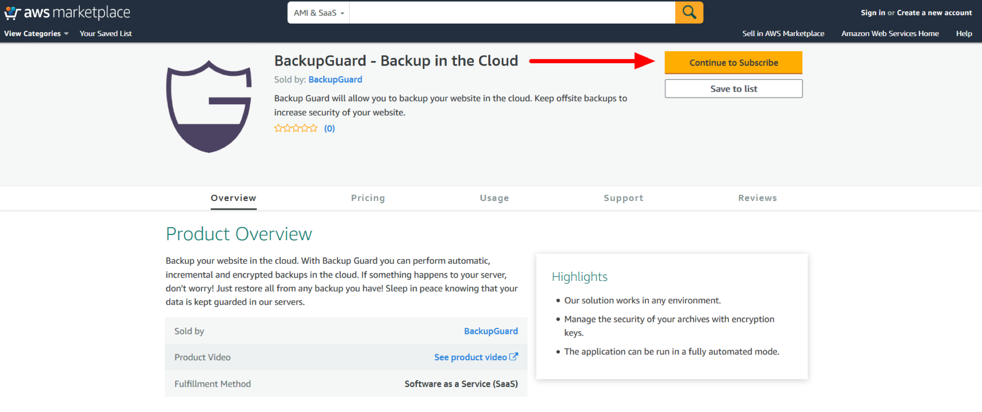
Task: Select the Overview tab
Action: point(233,198)
